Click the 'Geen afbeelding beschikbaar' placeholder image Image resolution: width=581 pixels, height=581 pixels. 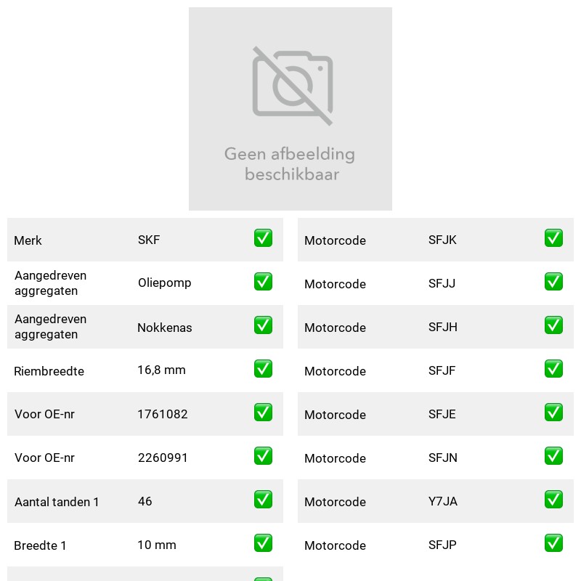(x=290, y=109)
